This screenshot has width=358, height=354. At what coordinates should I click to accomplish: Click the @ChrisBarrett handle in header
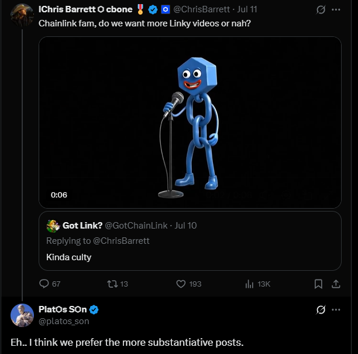pyautogui.click(x=202, y=9)
